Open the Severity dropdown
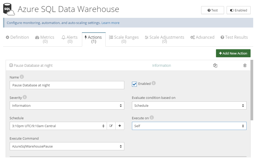The image size is (256, 160). [67, 105]
